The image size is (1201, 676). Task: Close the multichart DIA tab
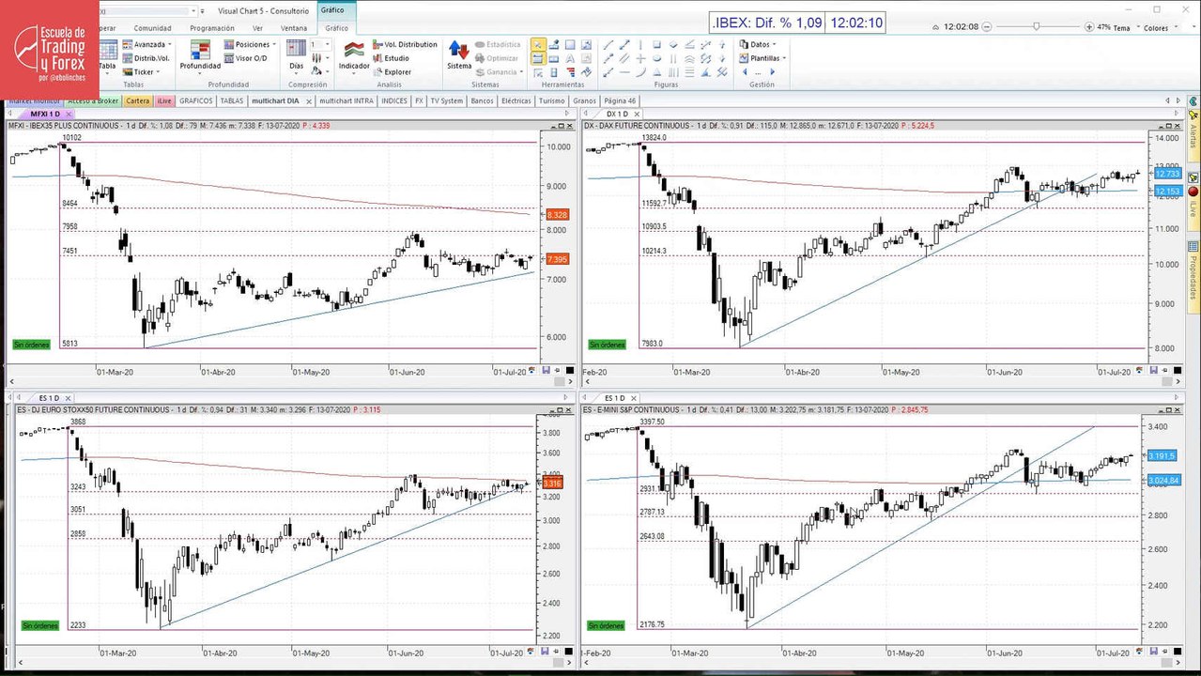tap(308, 100)
